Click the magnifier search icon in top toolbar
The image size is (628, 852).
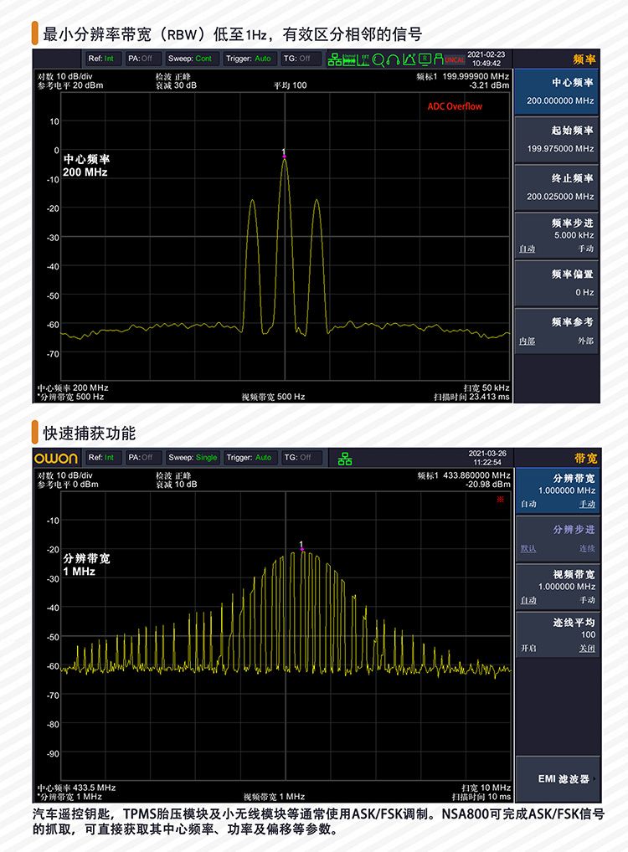click(378, 59)
